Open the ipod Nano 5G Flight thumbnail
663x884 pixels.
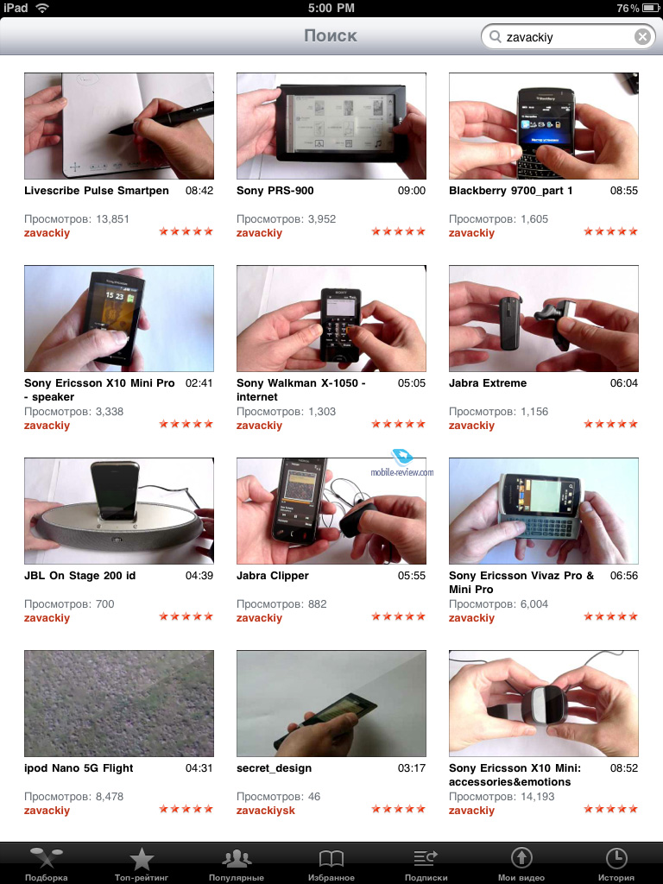pos(119,704)
